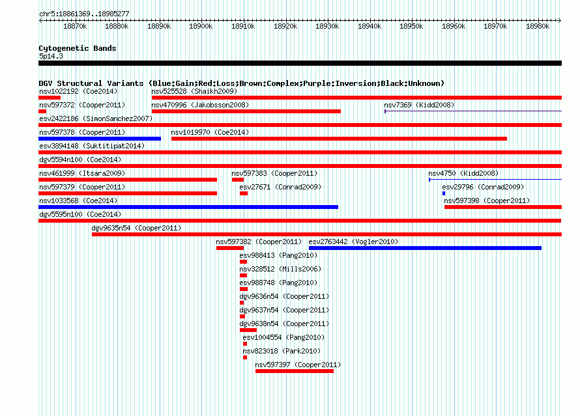The height and width of the screenshot is (416, 580).
Task: Click nsv7369 (Kidd2008) inversion label
Action: pyautogui.click(x=419, y=105)
